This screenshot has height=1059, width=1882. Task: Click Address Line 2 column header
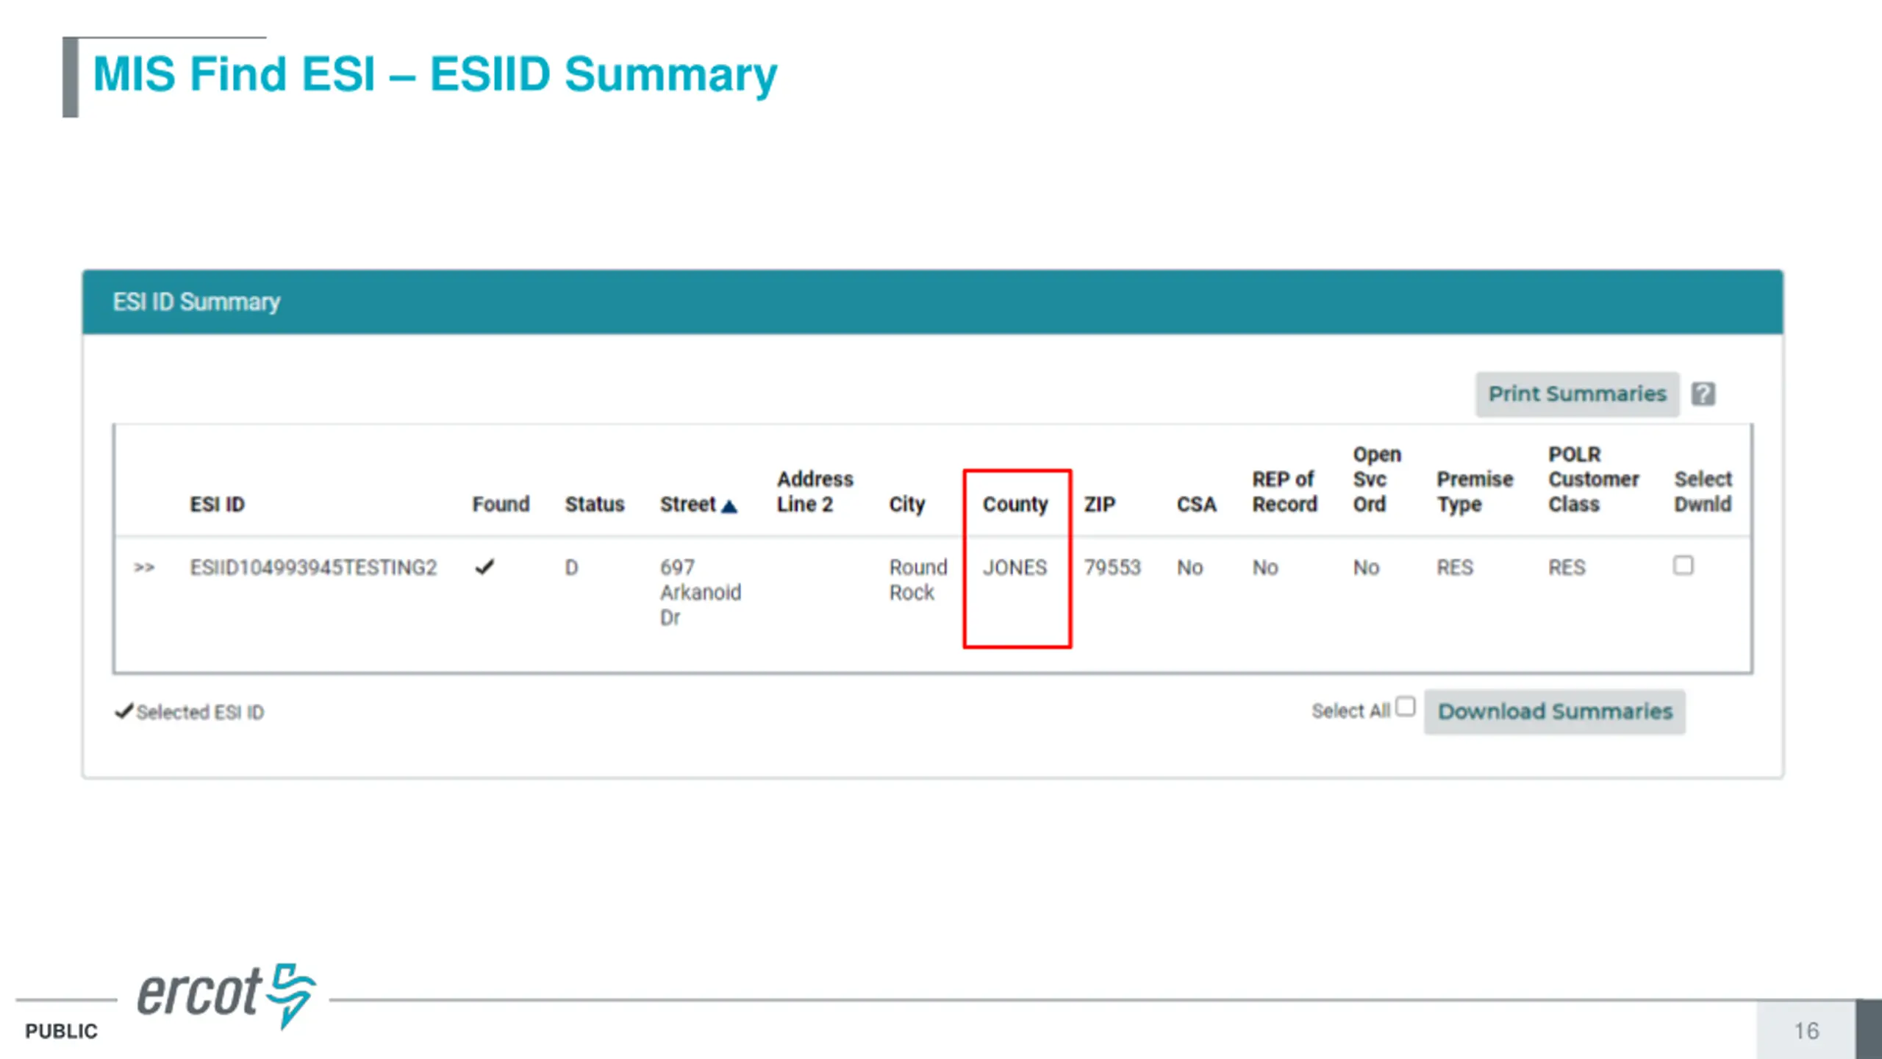pos(815,492)
